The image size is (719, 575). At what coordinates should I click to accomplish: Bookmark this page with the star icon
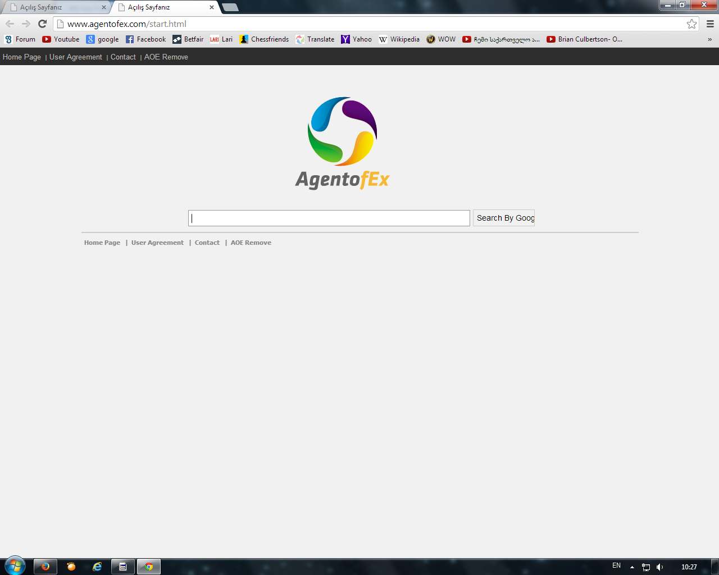[x=691, y=24]
